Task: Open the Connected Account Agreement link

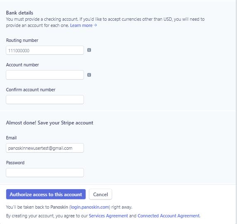Action: (169, 216)
